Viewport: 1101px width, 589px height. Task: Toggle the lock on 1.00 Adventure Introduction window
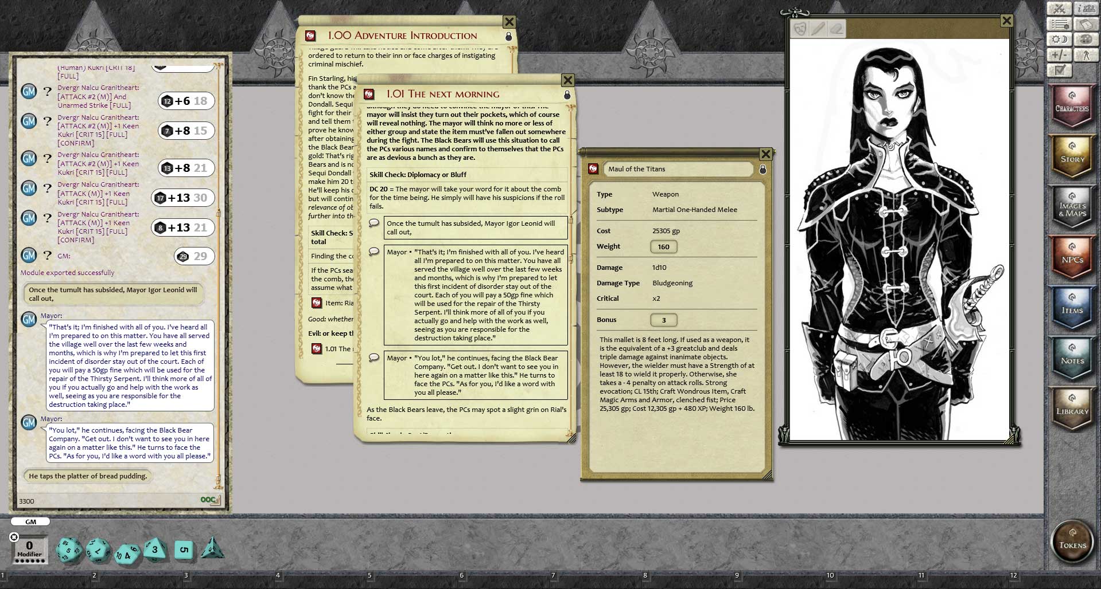pyautogui.click(x=508, y=36)
